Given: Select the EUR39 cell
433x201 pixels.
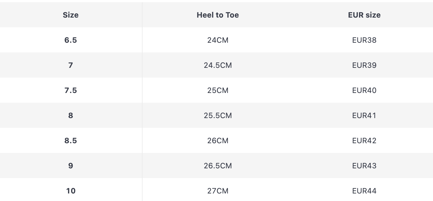Looking at the screenshot, I should (364, 65).
